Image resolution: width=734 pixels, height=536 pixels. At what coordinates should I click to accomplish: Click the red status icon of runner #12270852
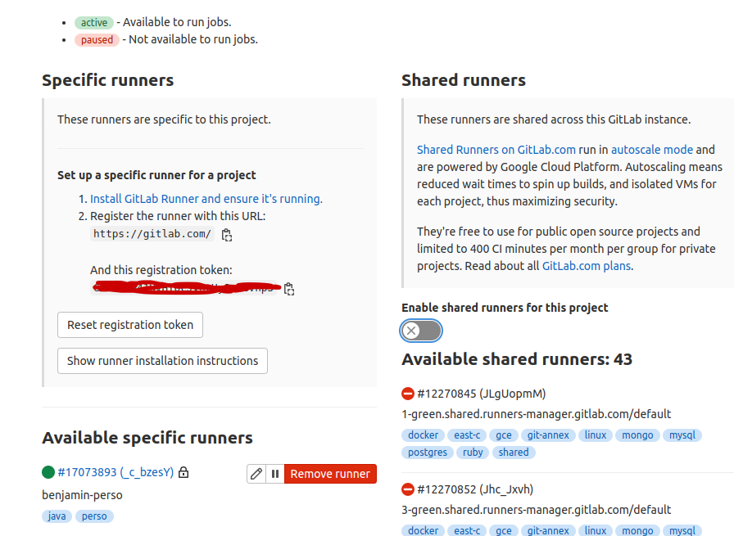(x=408, y=489)
